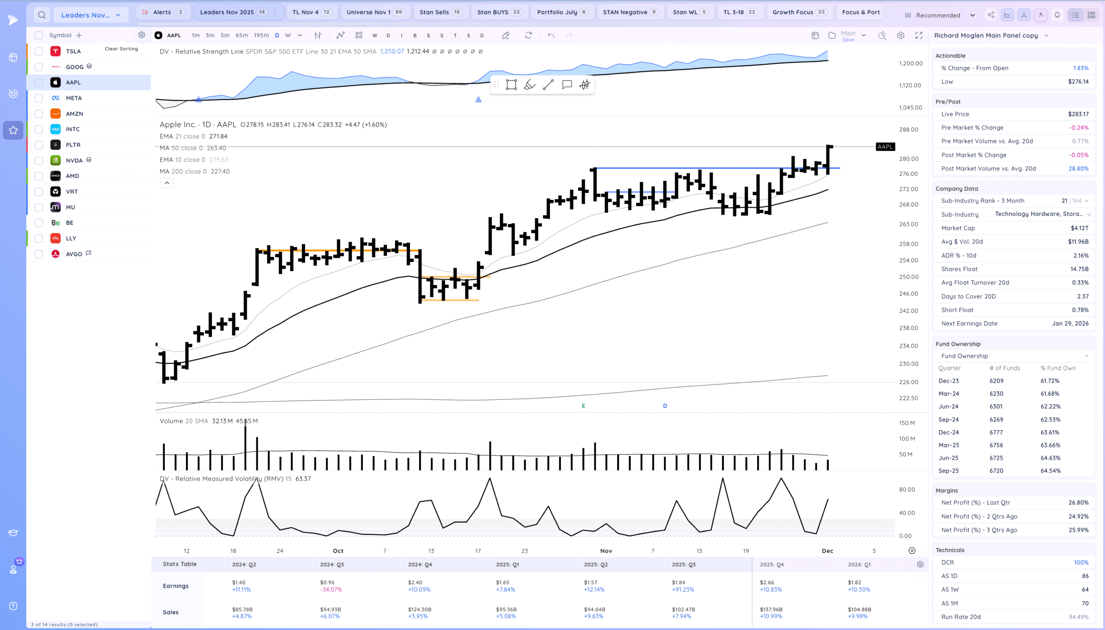This screenshot has width=1105, height=630.
Task: Open the eraser drawing tool
Action: [x=505, y=35]
